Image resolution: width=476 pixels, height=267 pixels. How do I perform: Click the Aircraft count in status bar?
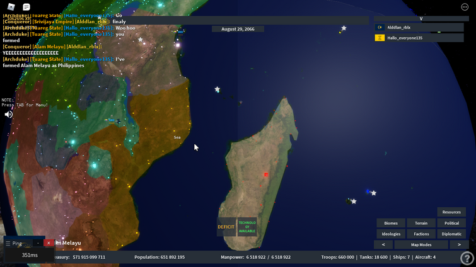tap(426, 257)
